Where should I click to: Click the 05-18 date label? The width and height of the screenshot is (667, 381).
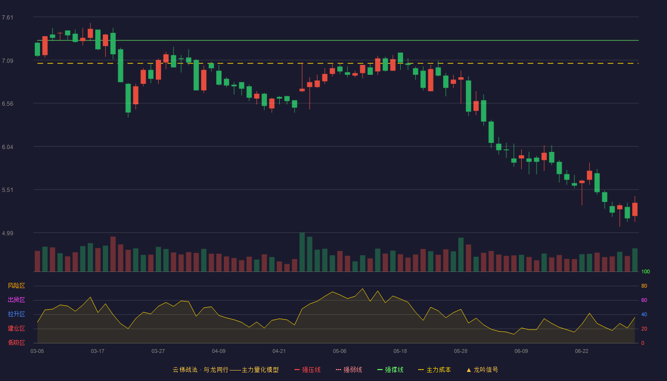pyautogui.click(x=400, y=351)
